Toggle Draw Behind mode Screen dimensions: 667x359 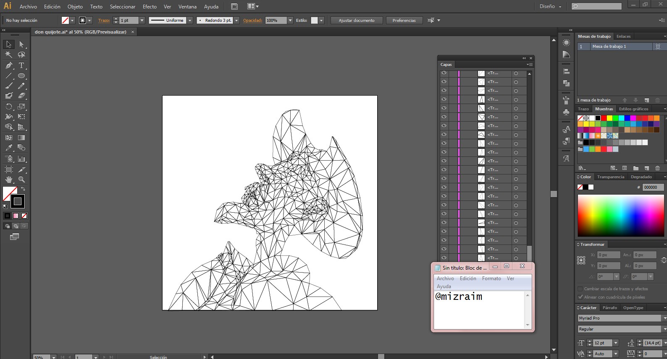tap(16, 226)
